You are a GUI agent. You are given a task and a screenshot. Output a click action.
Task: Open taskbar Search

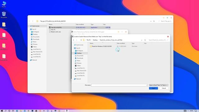(x=6, y=111)
